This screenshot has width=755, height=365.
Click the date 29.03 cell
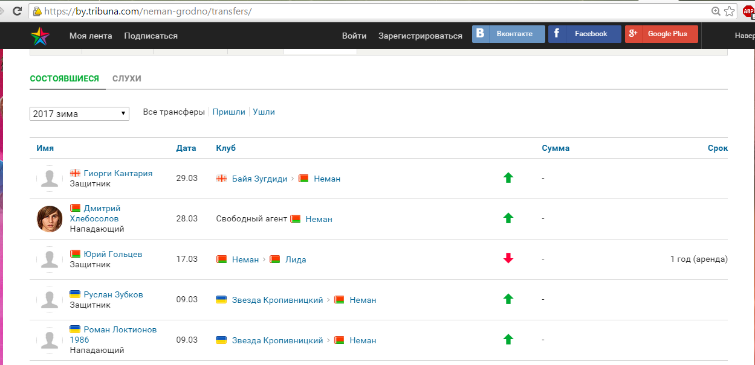tap(187, 179)
